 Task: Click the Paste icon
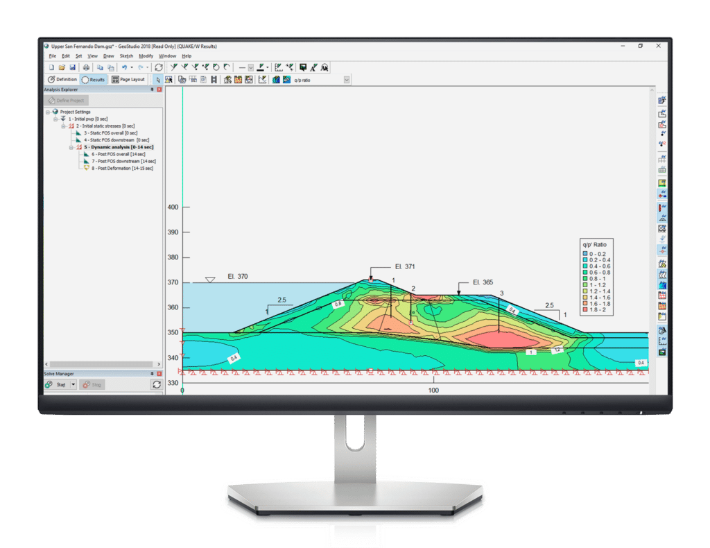pos(110,67)
